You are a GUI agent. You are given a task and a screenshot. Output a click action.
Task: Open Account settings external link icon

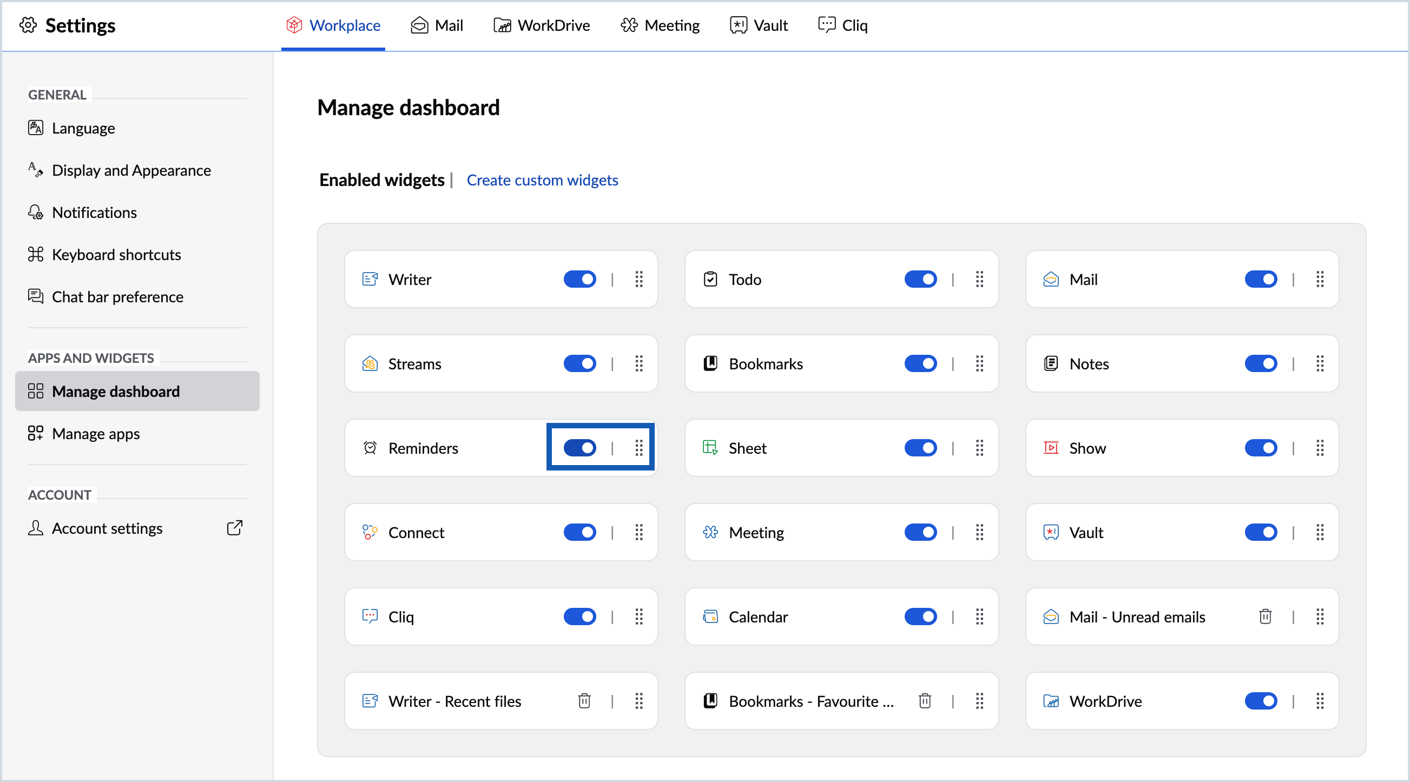(234, 527)
